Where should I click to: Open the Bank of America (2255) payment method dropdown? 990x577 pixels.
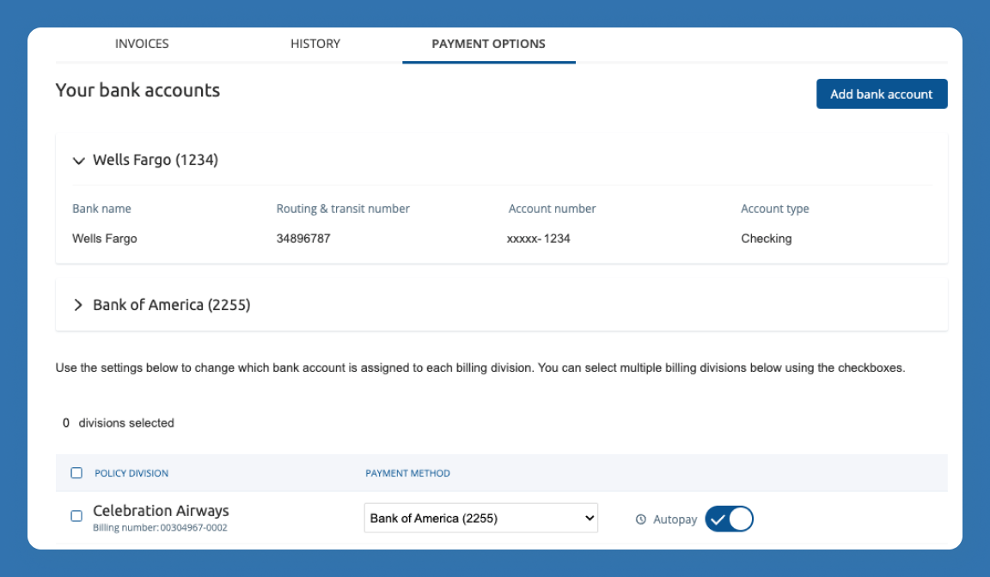480,518
